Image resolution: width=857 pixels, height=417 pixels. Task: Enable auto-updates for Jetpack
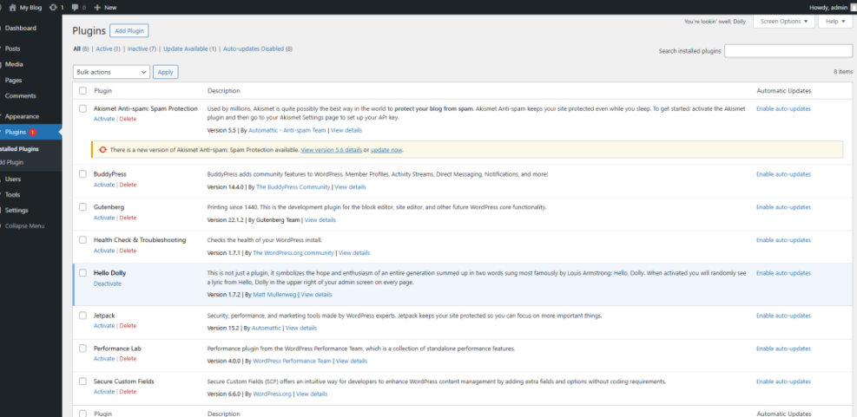pyautogui.click(x=783, y=316)
